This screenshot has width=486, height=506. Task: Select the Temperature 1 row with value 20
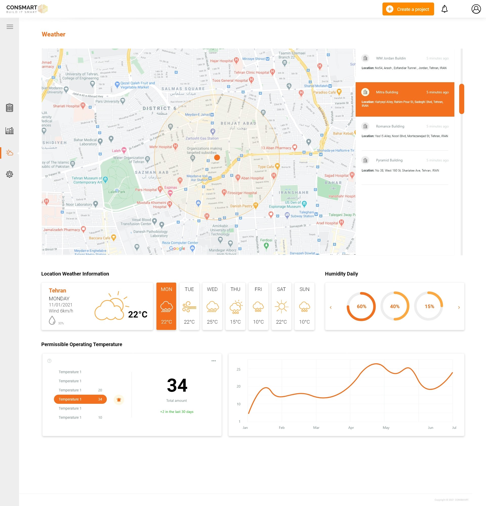pyautogui.click(x=80, y=390)
